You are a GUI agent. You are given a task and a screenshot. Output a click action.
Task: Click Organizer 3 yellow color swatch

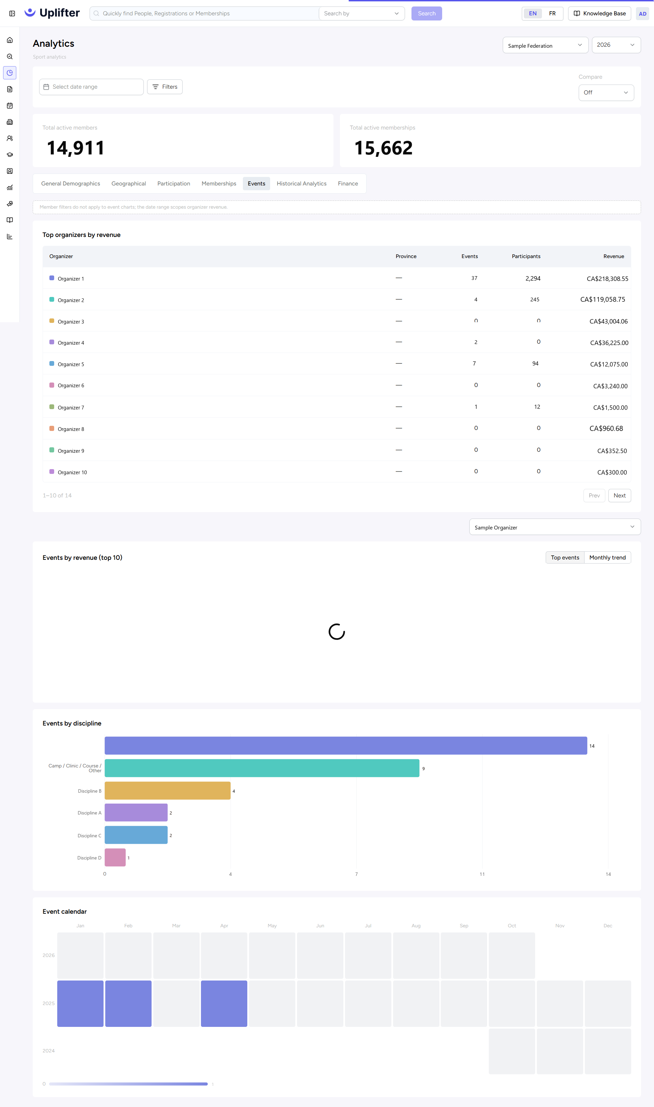(51, 321)
